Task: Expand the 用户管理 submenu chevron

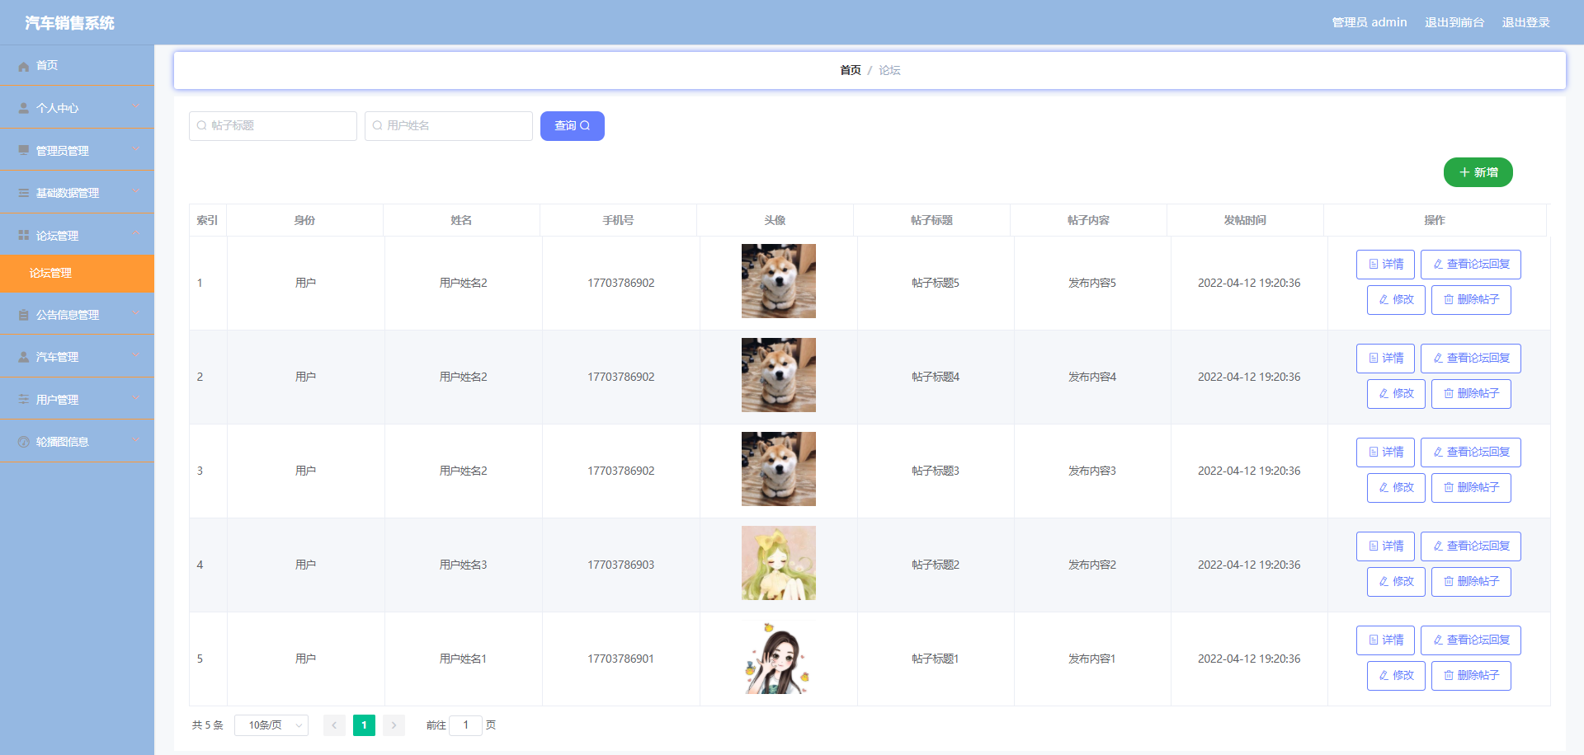Action: pyautogui.click(x=136, y=399)
